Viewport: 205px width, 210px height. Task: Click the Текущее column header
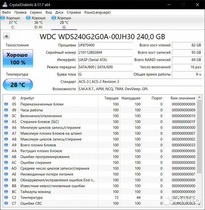[109, 98]
